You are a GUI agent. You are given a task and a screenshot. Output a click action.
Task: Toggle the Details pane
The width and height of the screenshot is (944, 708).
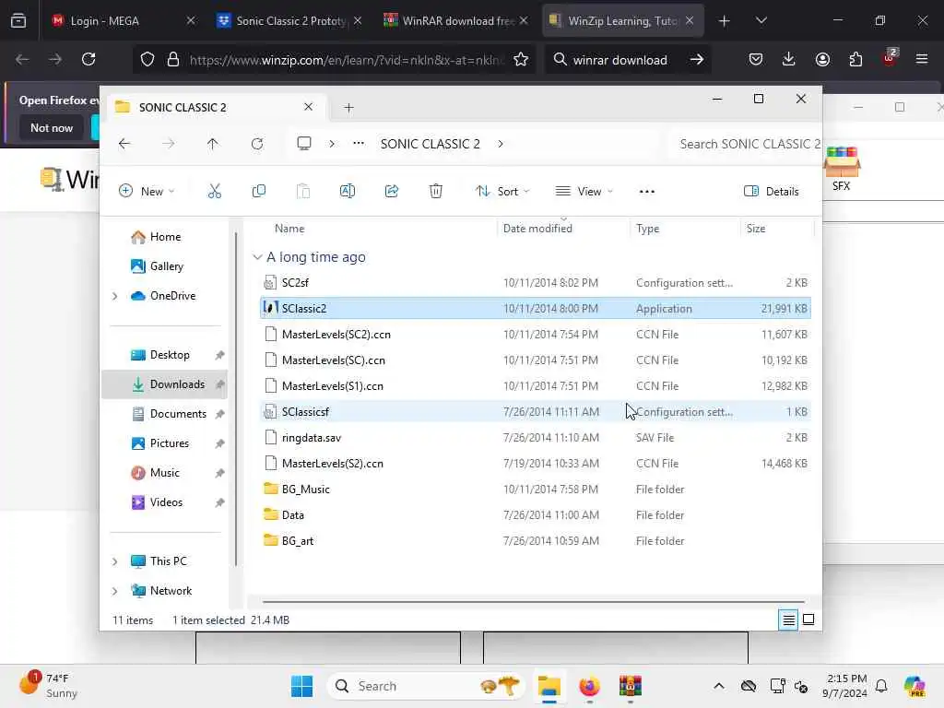click(x=772, y=192)
